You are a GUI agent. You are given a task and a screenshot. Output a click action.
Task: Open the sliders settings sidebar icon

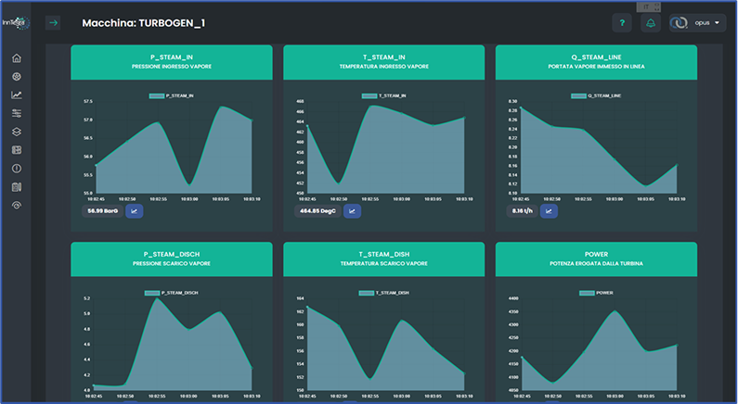pos(17,113)
